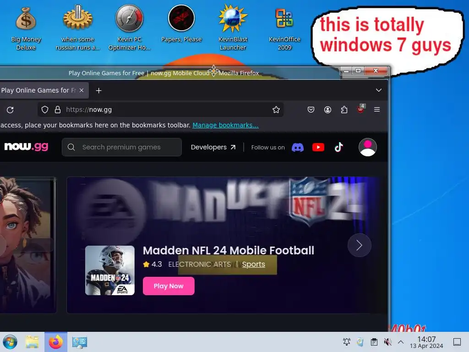Open Big Money Deluxe desktop icon
469x352 pixels.
(x=26, y=28)
